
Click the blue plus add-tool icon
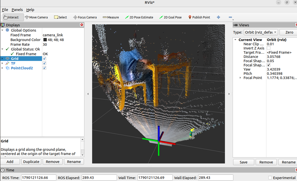click(218, 17)
